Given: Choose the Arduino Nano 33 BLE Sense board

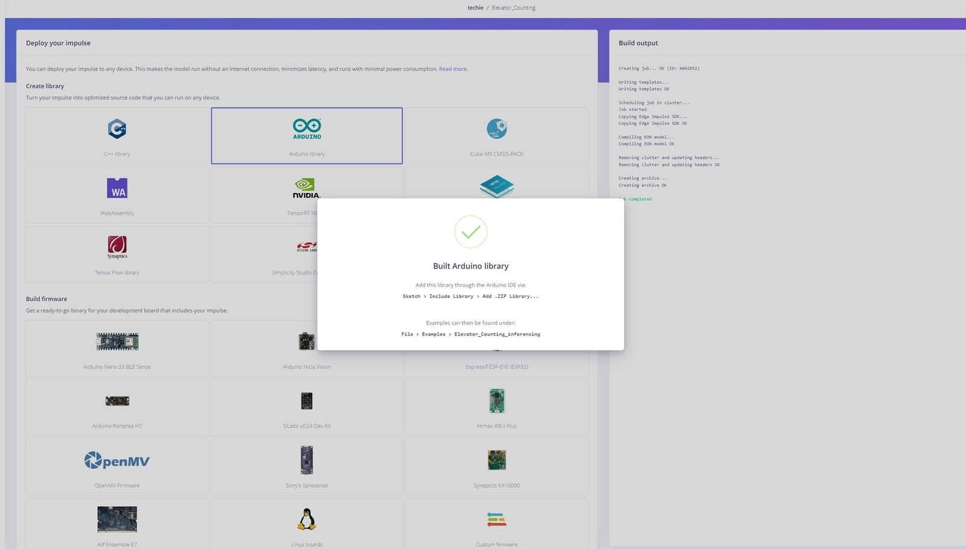Looking at the screenshot, I should [117, 341].
